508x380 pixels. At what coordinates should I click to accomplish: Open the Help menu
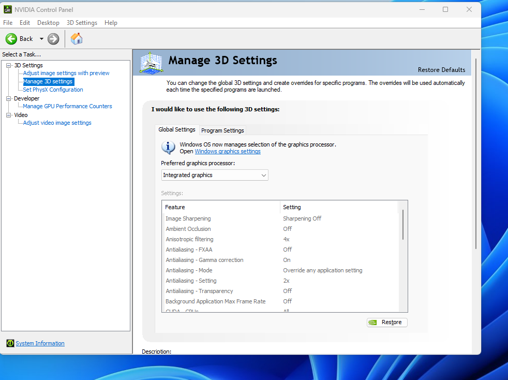(111, 23)
